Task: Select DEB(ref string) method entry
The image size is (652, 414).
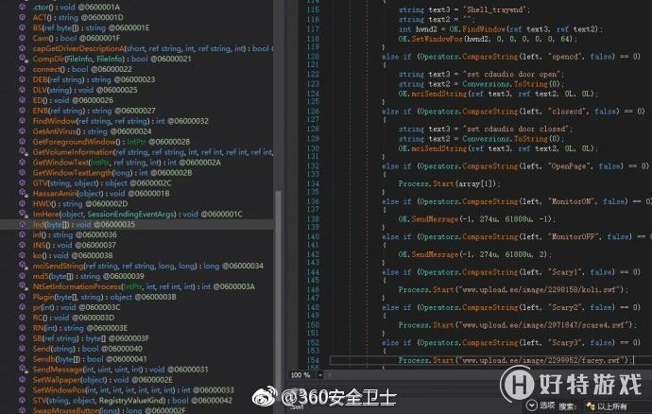Action: tap(94, 79)
